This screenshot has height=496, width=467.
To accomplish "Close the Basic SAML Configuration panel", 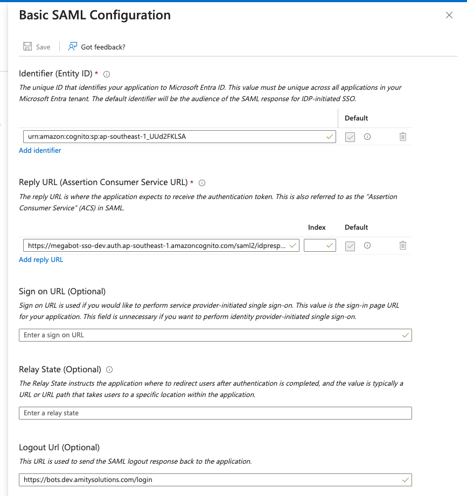I will (449, 15).
